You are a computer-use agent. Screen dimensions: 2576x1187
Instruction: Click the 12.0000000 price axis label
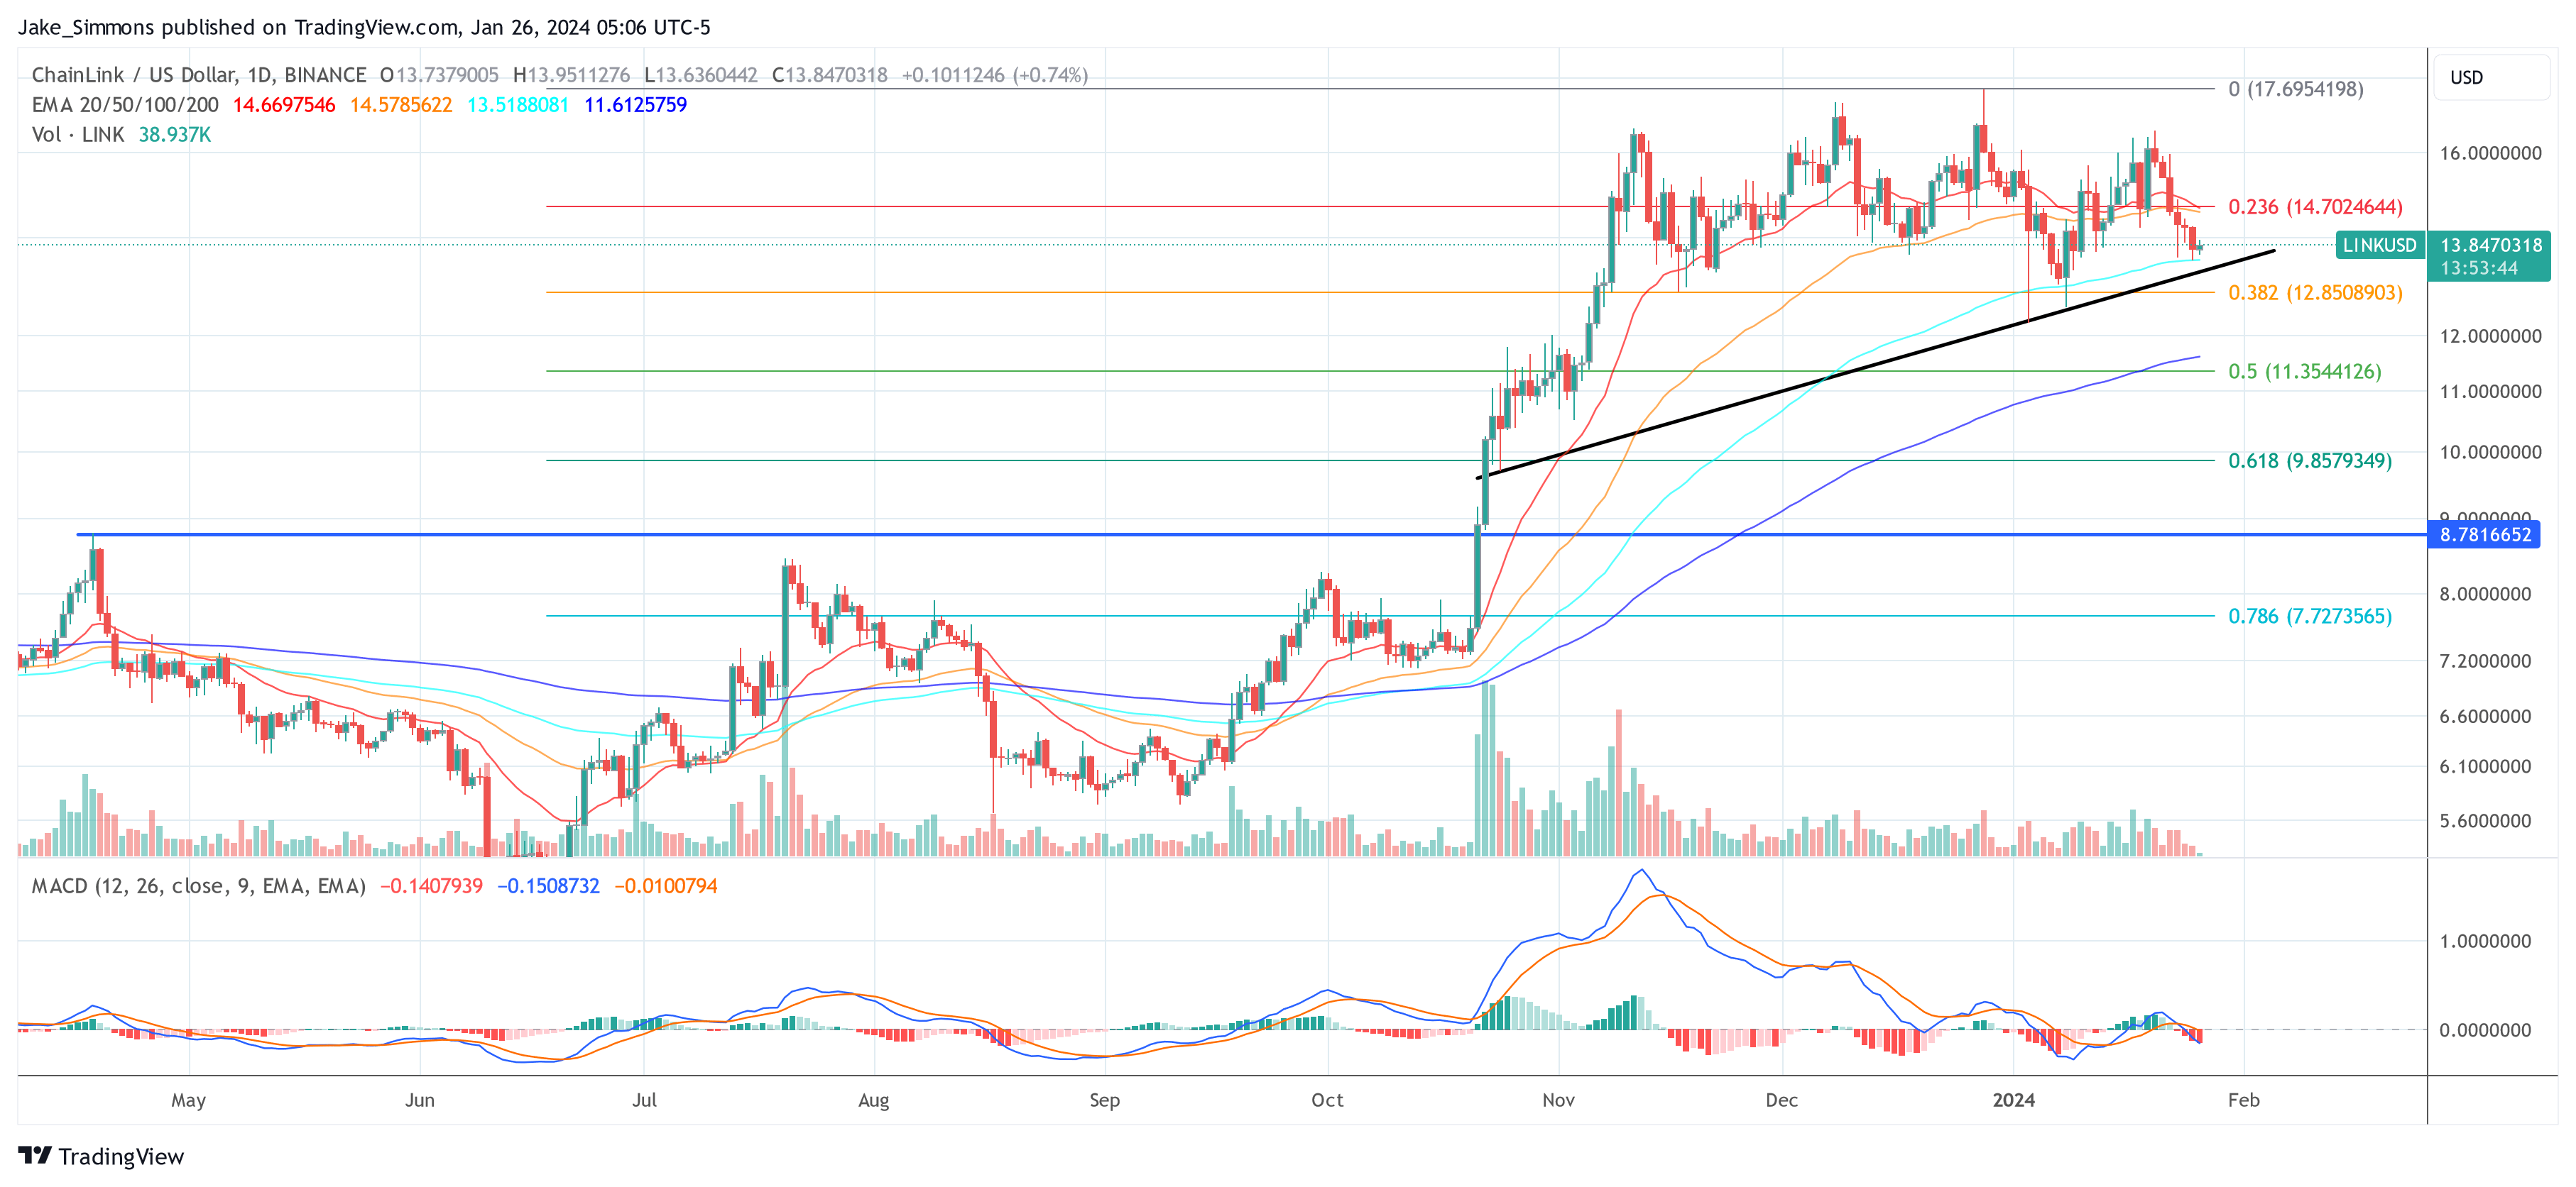pos(2491,337)
